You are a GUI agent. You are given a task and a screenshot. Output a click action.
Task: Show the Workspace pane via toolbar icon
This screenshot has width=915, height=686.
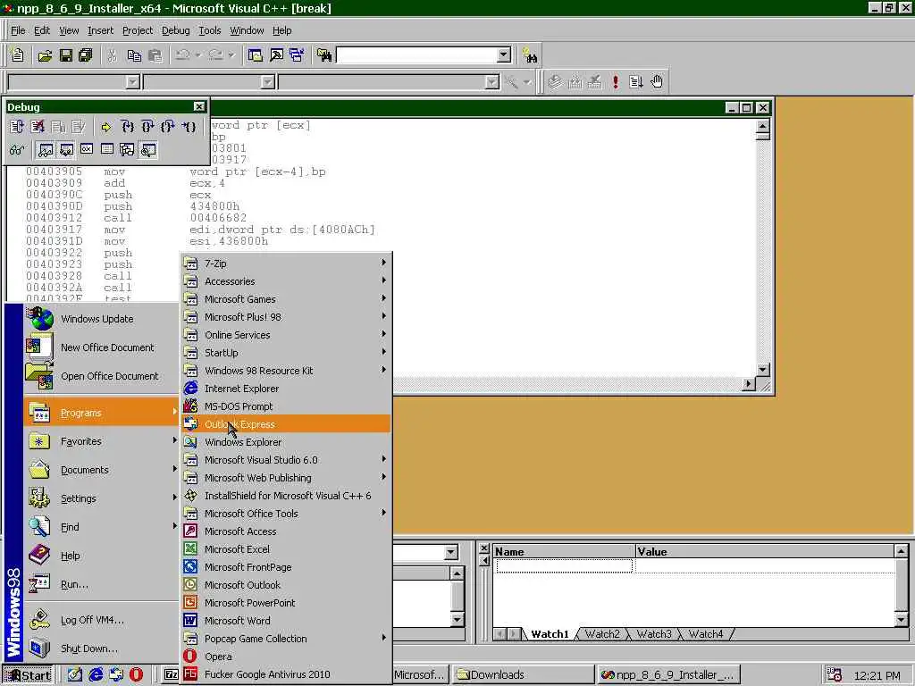(255, 55)
